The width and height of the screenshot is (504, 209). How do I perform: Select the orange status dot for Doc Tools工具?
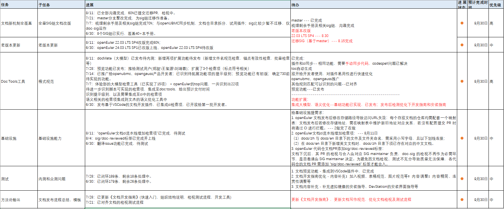tap(462, 82)
